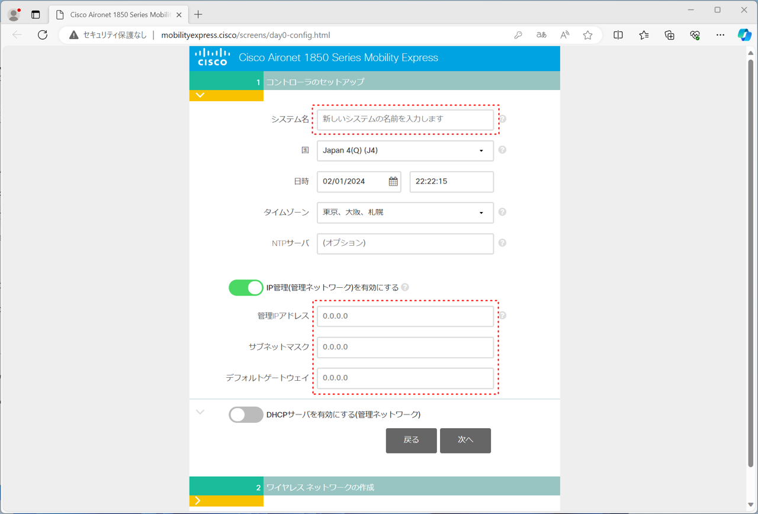Click help icon next to NTPサーバ field
This screenshot has height=514, width=758.
[502, 243]
